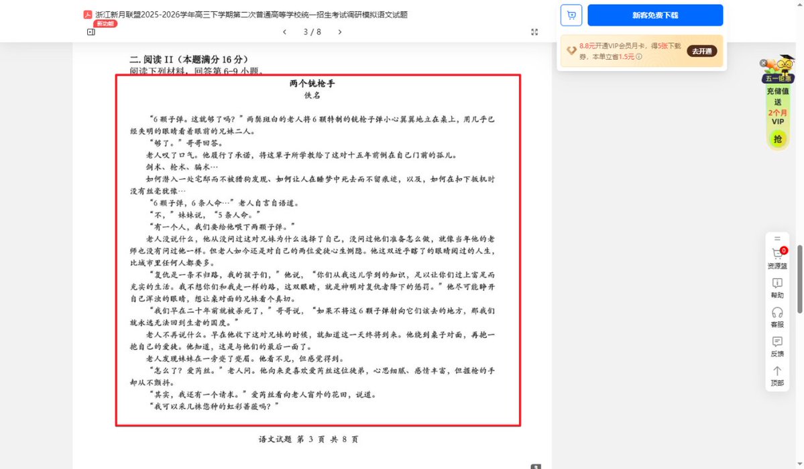Open fullscreen view of the document

pos(534,31)
